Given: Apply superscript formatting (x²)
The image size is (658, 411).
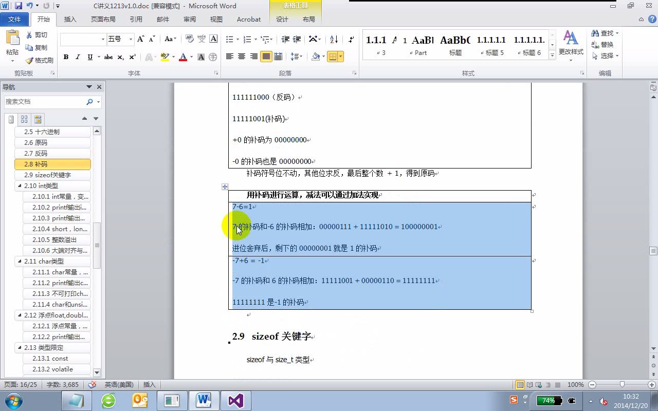Looking at the screenshot, I should 132,57.
